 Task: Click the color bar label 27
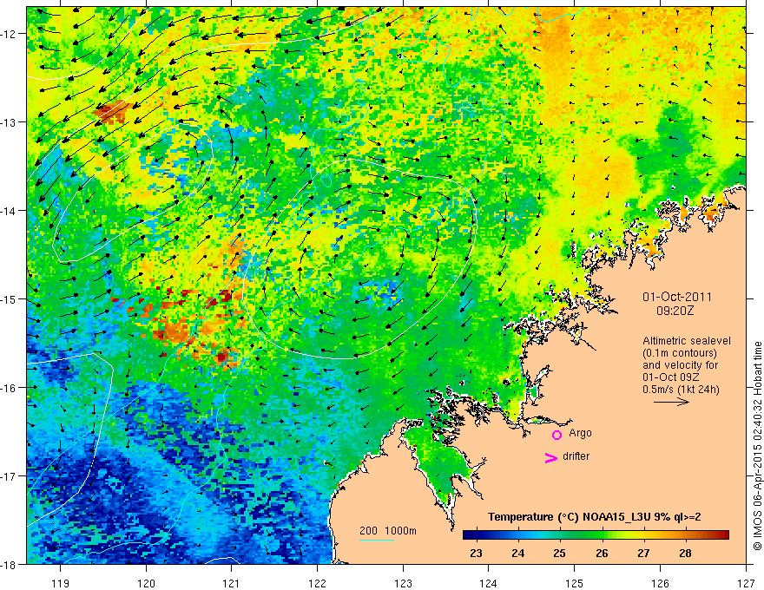643,553
